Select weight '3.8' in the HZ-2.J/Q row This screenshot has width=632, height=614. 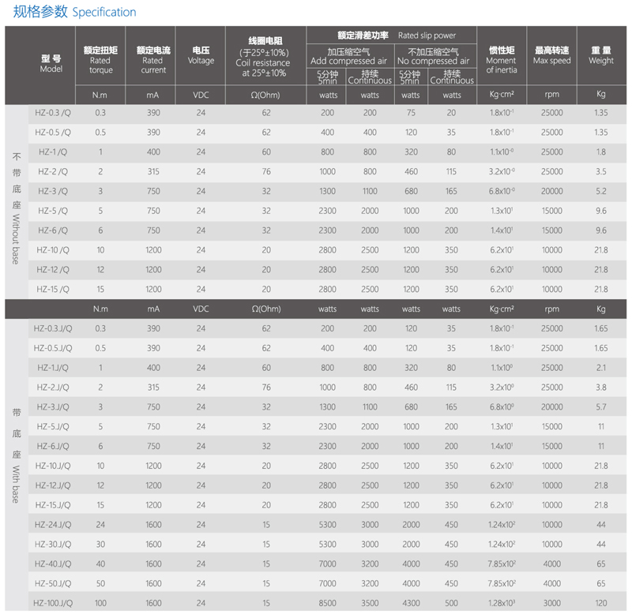point(601,387)
